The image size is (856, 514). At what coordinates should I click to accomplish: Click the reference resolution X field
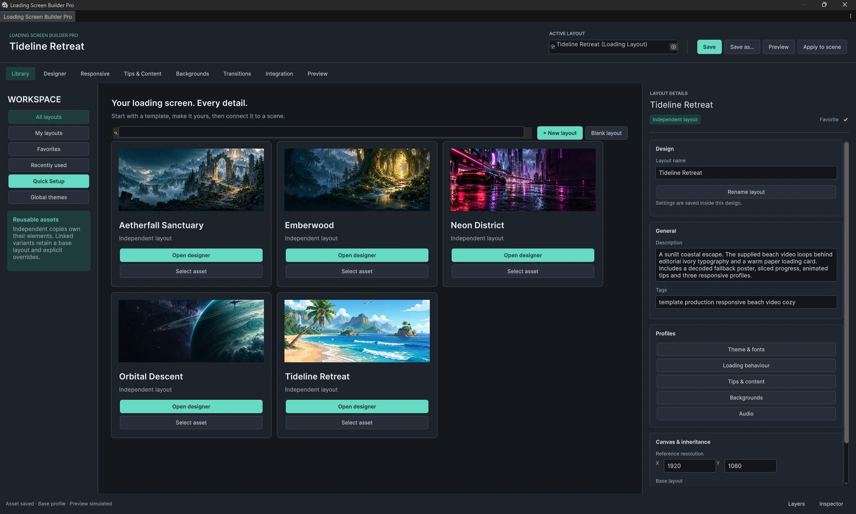tap(690, 466)
